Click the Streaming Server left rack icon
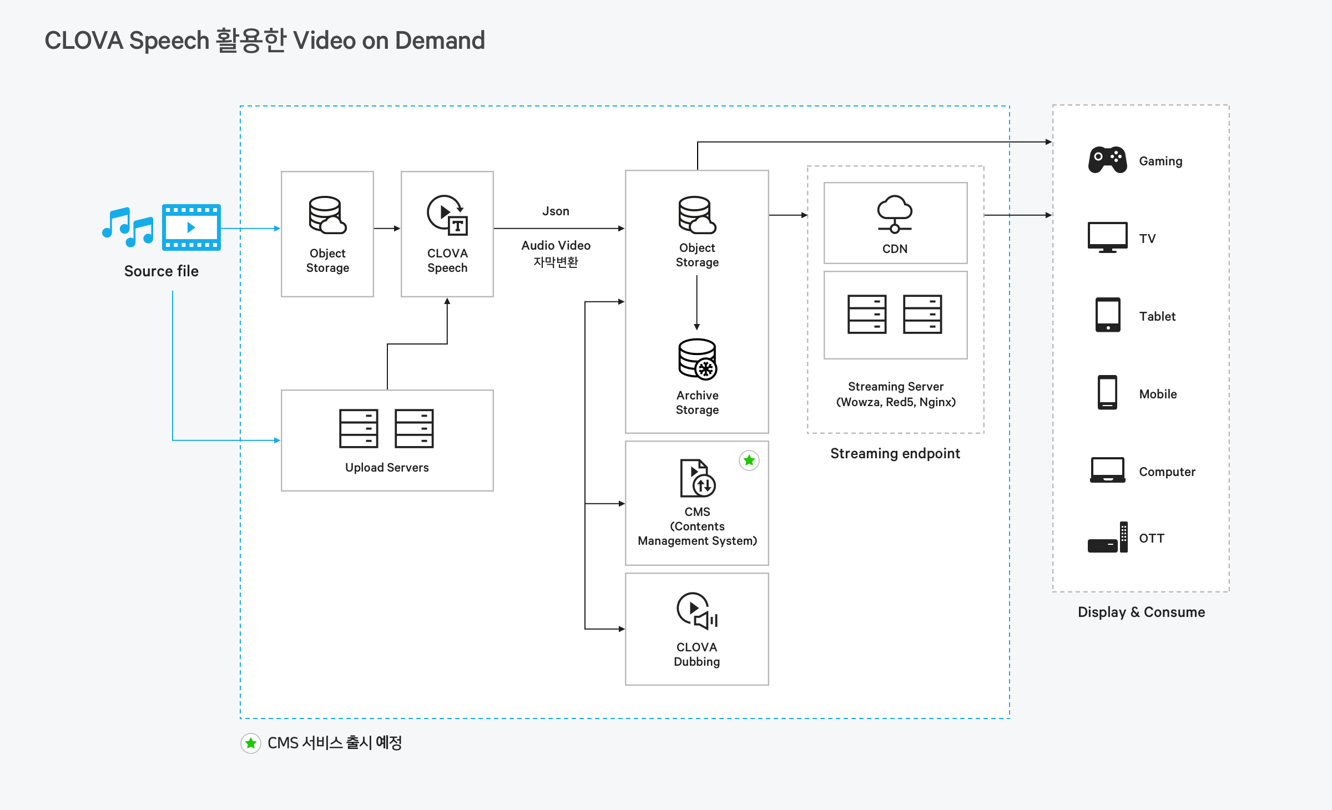The width and height of the screenshot is (1332, 810). point(867,314)
